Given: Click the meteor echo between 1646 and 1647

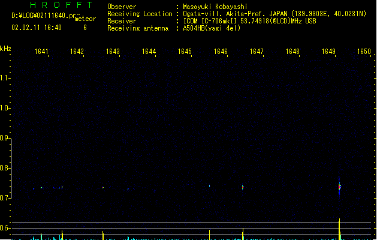Looking at the screenshot, I should click(243, 187).
